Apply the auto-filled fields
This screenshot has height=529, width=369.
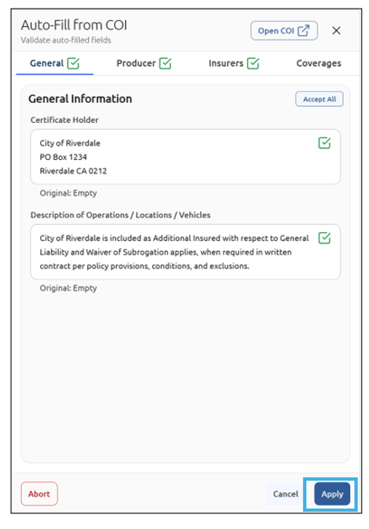click(332, 494)
